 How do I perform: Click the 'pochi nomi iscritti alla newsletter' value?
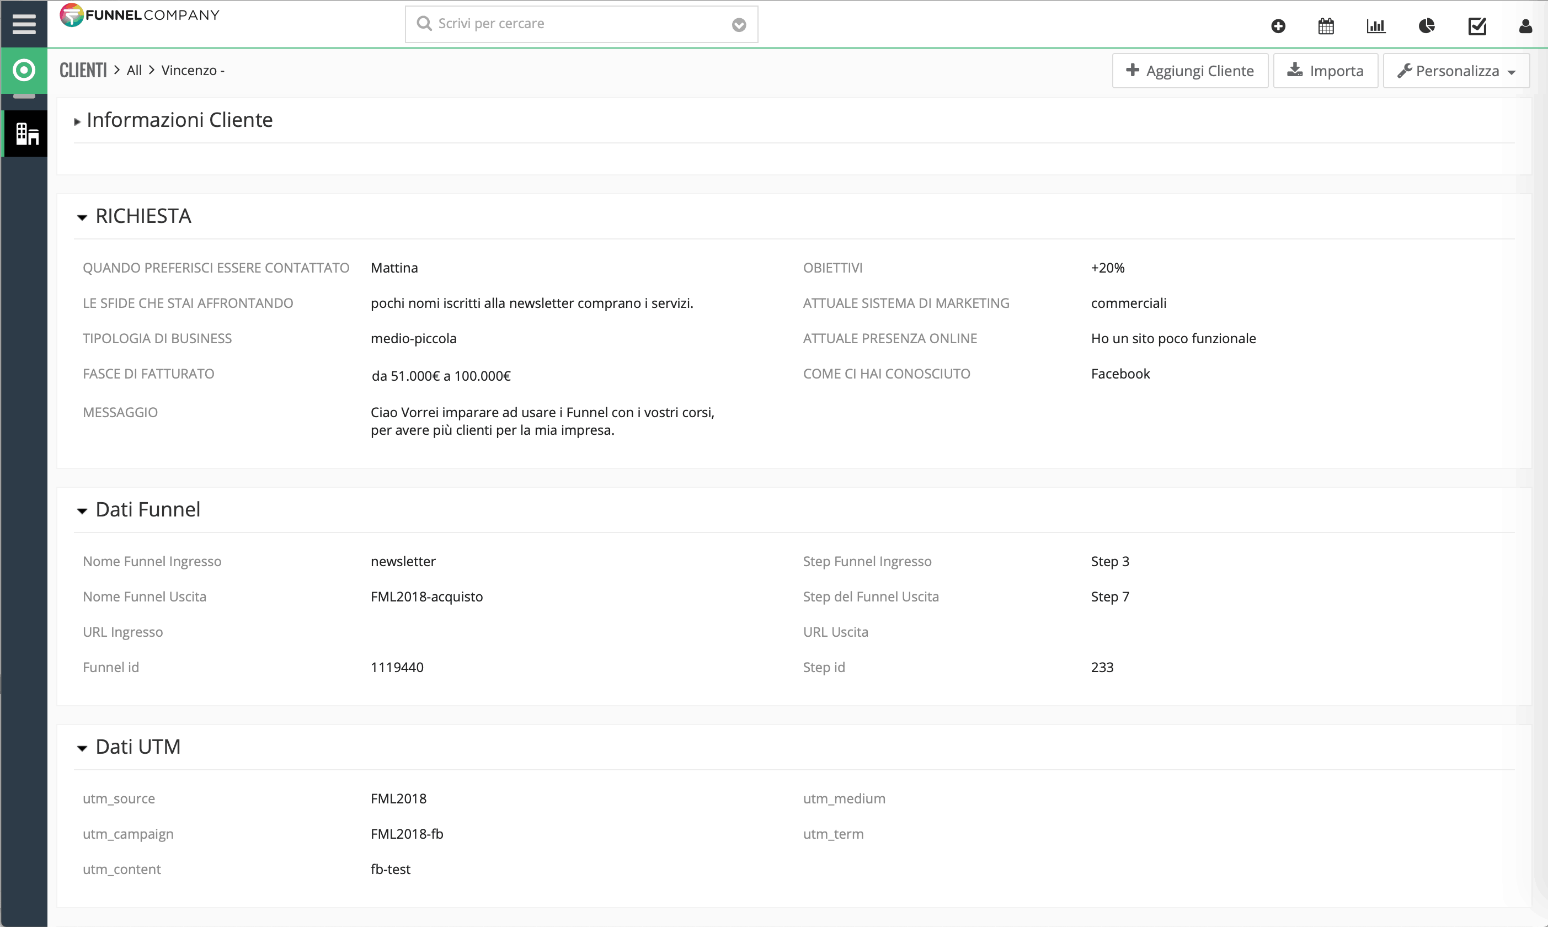(x=532, y=303)
